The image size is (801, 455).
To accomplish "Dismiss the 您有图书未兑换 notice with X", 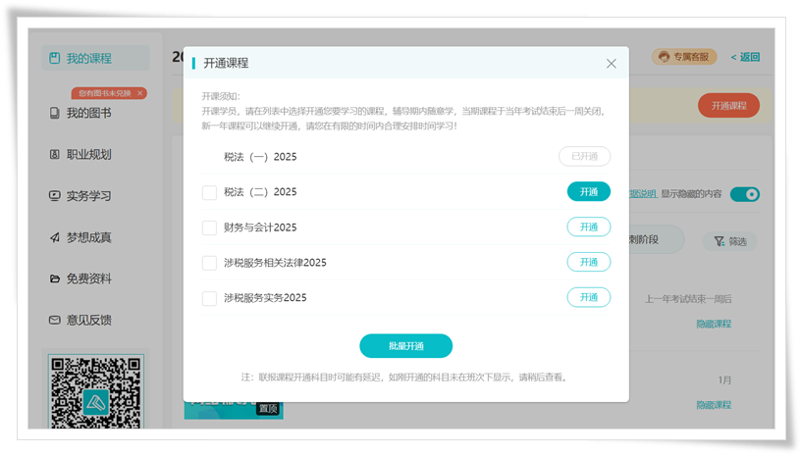I will click(140, 93).
